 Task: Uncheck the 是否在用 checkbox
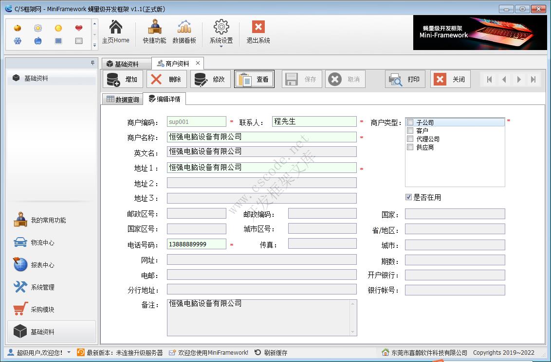[x=407, y=197]
